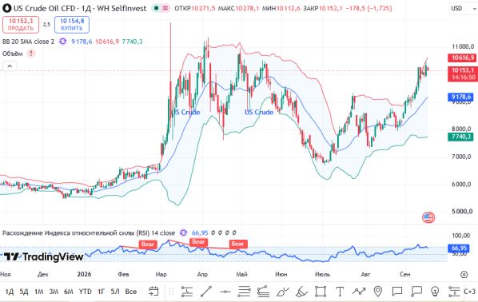Click the first Bear label on RSI
The height and width of the screenshot is (302, 478).
click(148, 244)
